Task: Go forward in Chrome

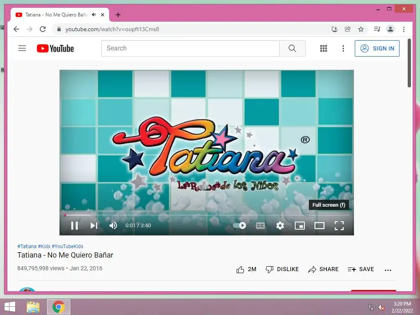Action: (30, 29)
